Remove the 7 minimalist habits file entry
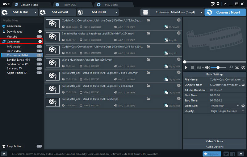247x157 pixels. (179, 33)
